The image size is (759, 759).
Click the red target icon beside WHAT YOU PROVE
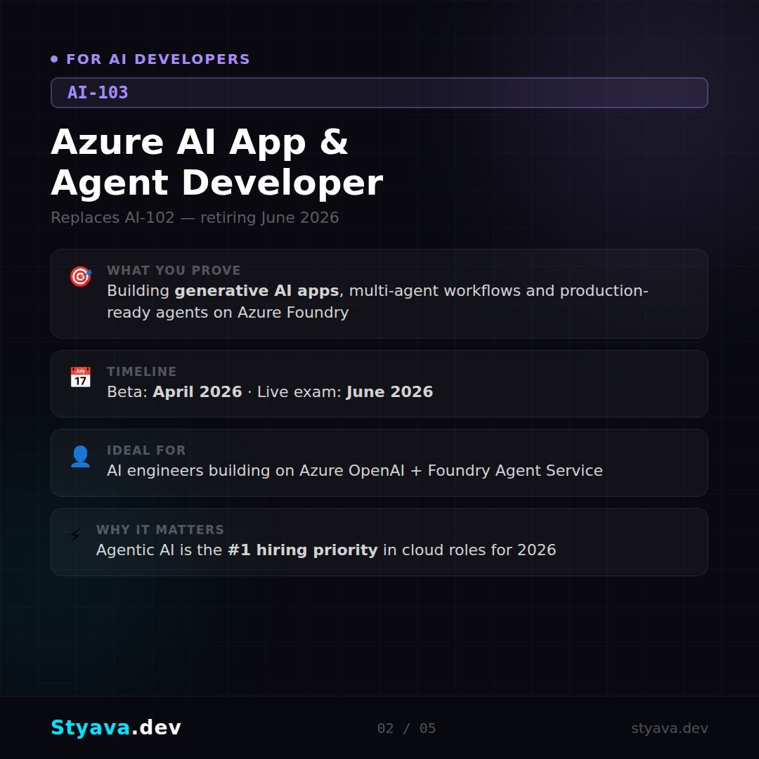(80, 277)
